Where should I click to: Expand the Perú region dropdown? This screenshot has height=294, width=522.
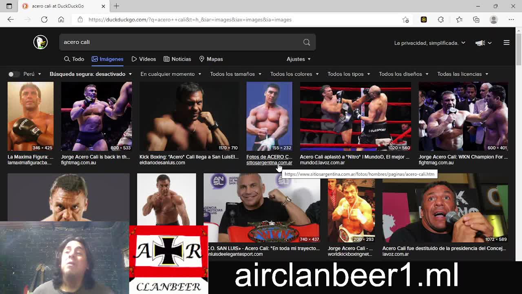point(32,74)
